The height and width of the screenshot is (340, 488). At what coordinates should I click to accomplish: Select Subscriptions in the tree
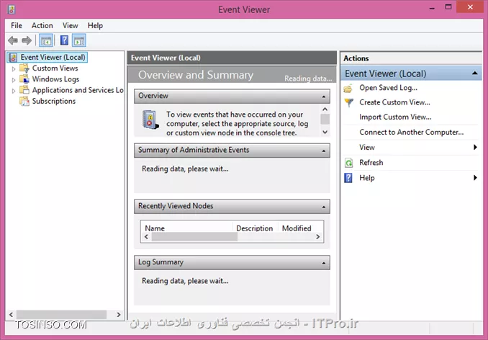point(53,101)
